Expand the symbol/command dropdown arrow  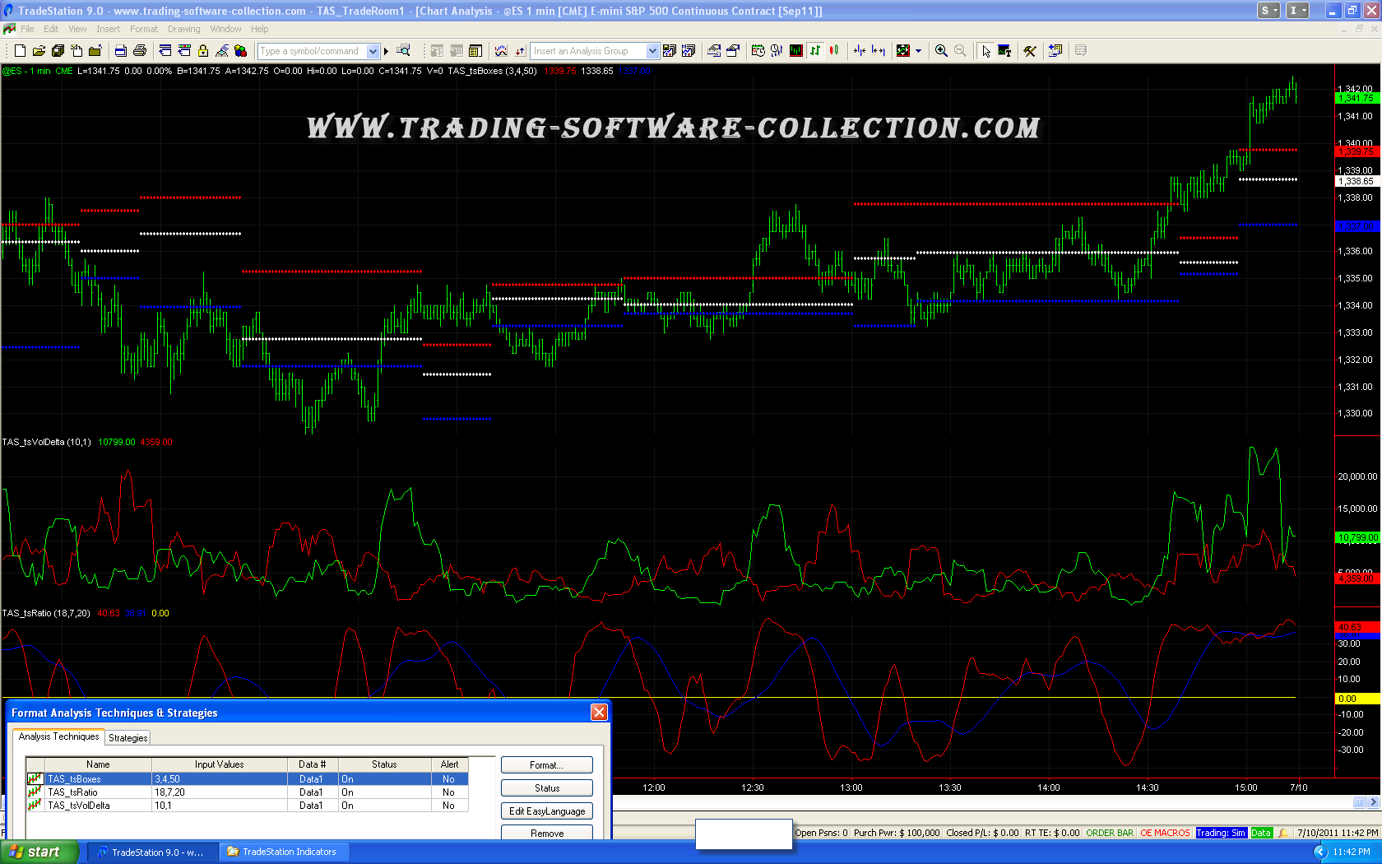tap(373, 51)
